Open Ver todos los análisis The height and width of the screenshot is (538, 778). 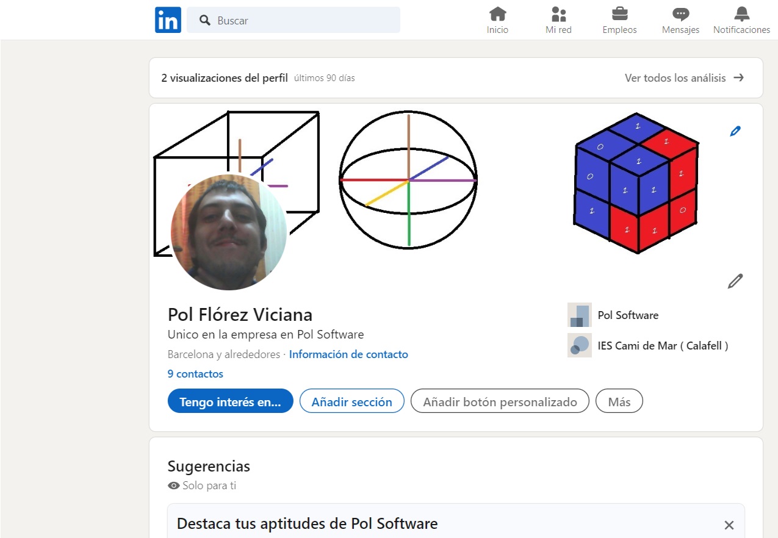[x=676, y=77]
